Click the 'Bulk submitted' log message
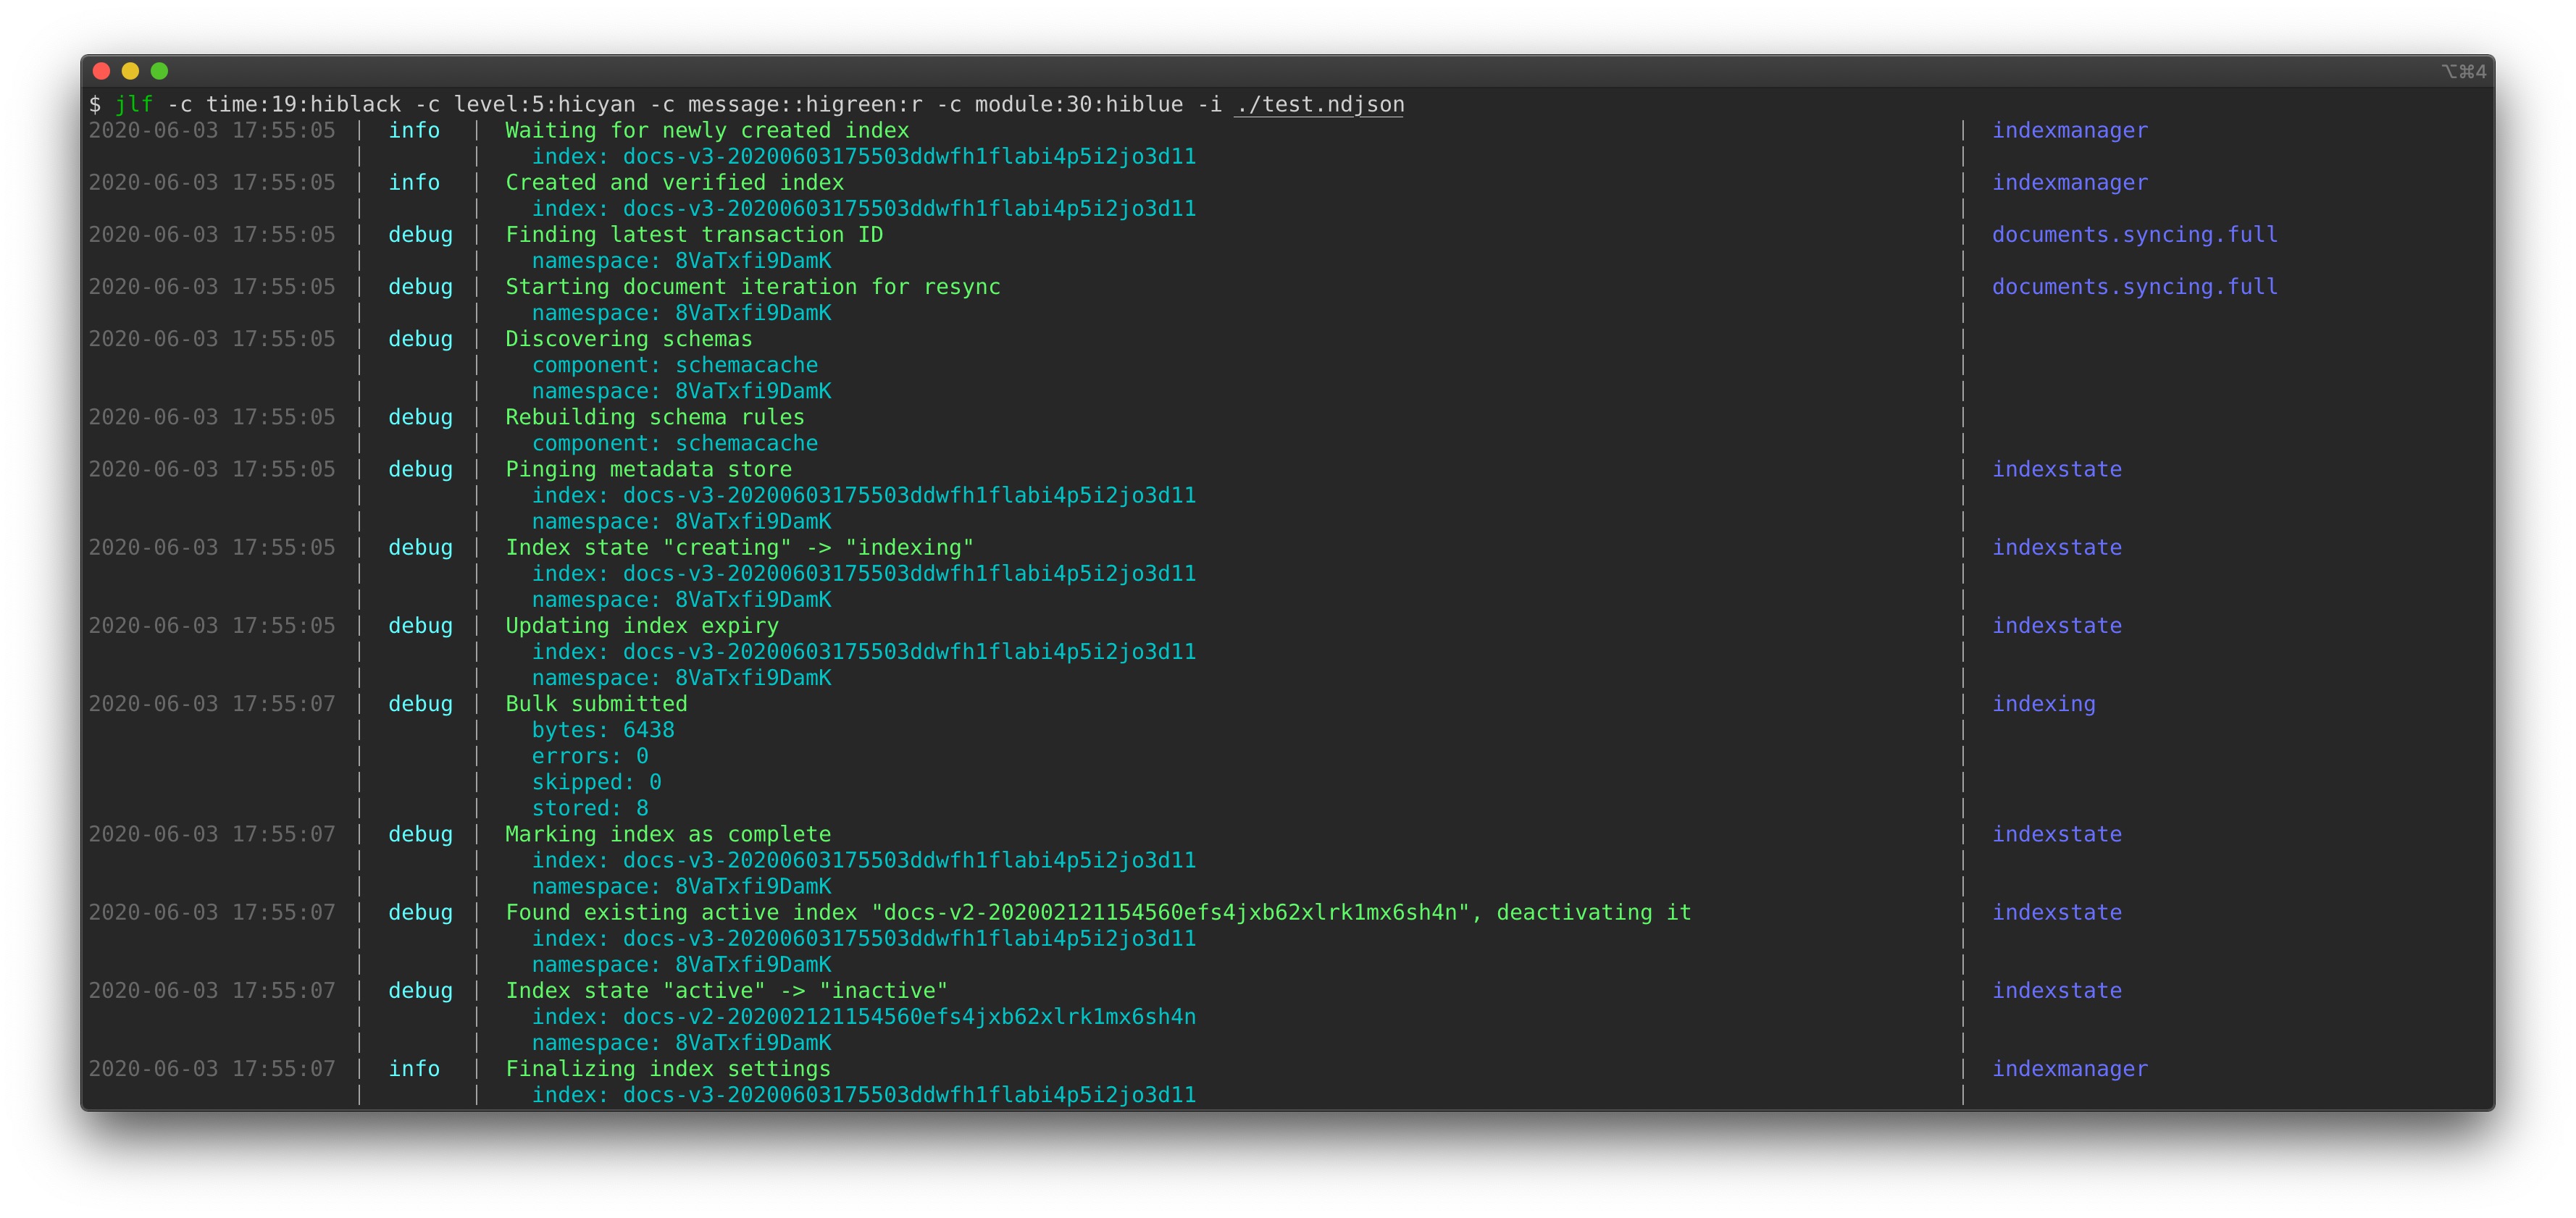The width and height of the screenshot is (2576, 1218). coord(596,703)
